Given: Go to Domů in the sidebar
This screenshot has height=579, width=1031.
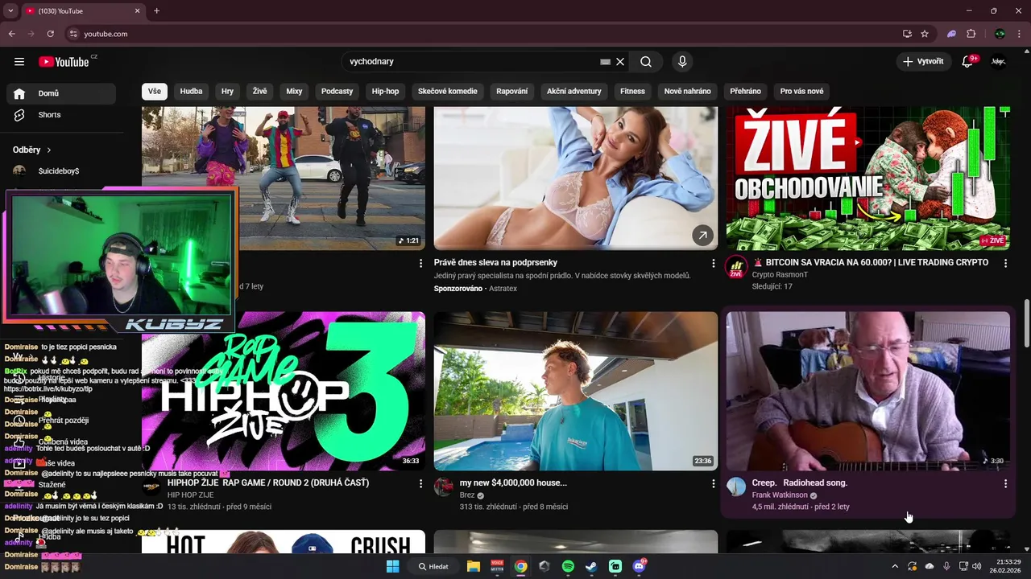Looking at the screenshot, I should pos(61,93).
